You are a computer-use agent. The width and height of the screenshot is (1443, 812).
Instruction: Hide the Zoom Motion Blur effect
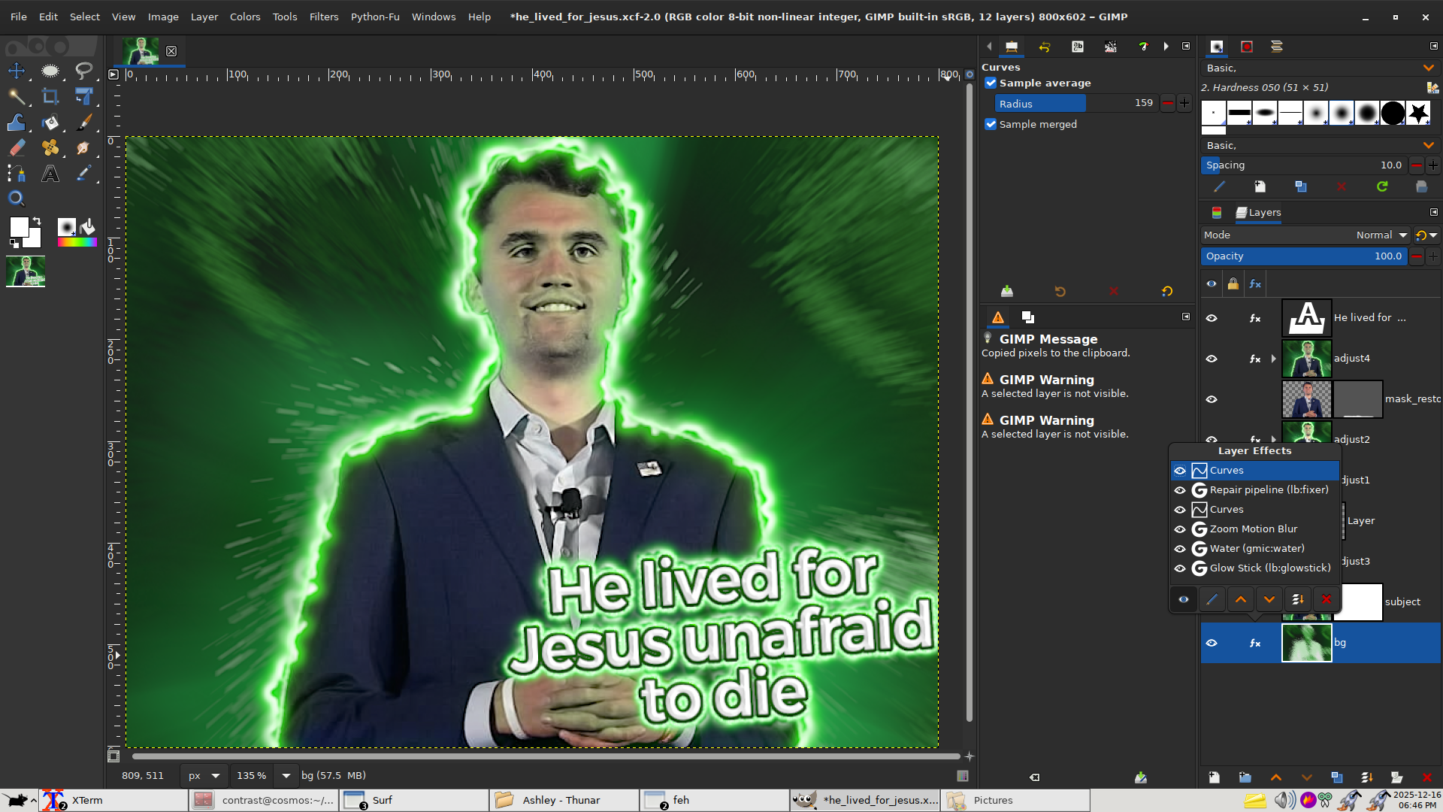tap(1180, 529)
